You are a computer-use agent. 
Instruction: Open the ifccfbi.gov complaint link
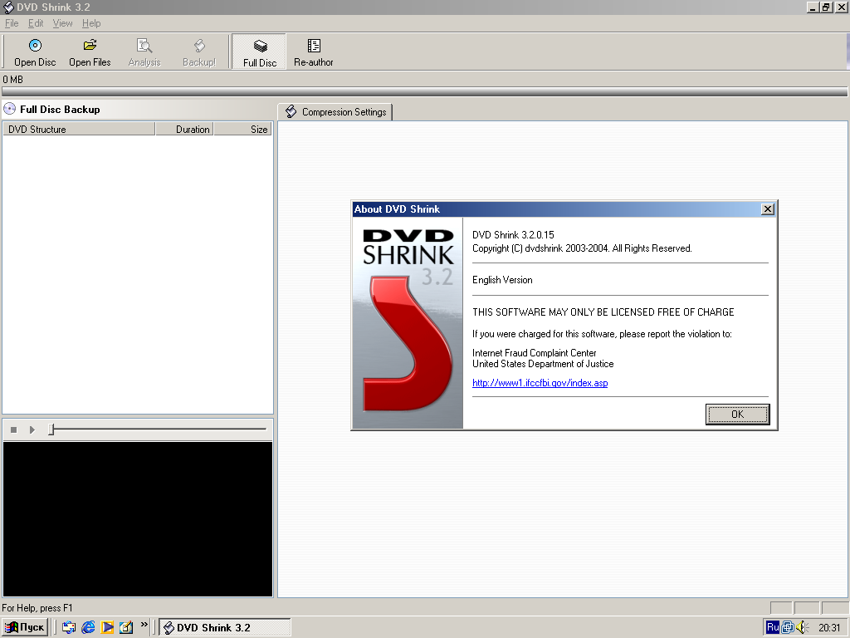click(x=540, y=383)
